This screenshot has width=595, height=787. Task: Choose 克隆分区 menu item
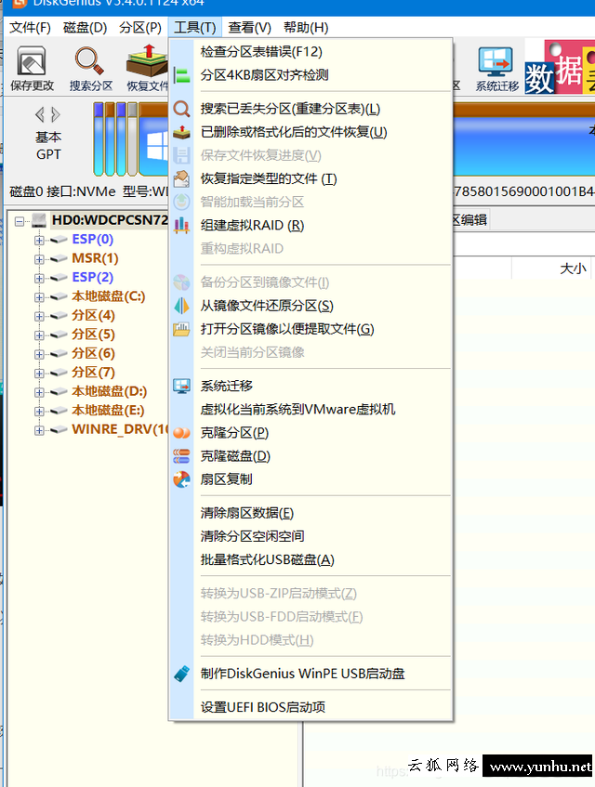(311, 433)
